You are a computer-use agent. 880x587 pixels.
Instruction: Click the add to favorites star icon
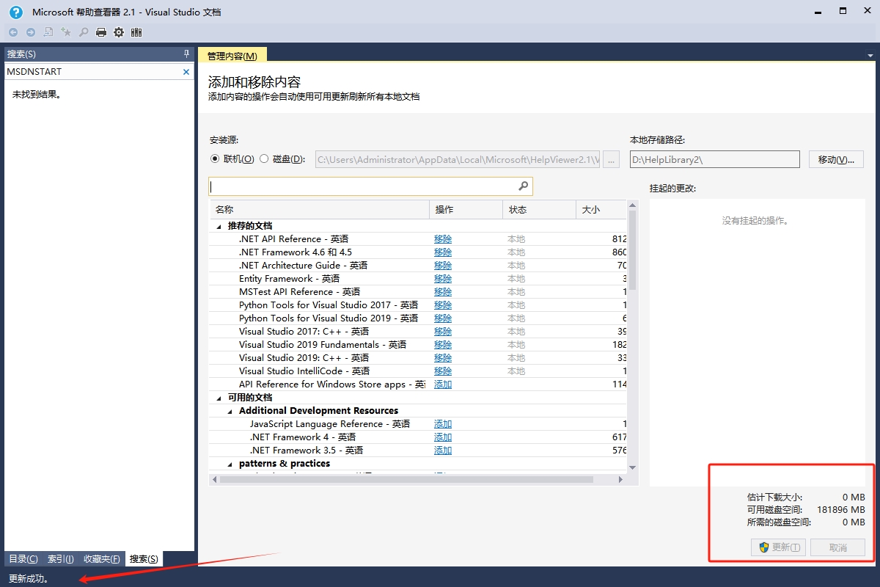click(x=66, y=32)
